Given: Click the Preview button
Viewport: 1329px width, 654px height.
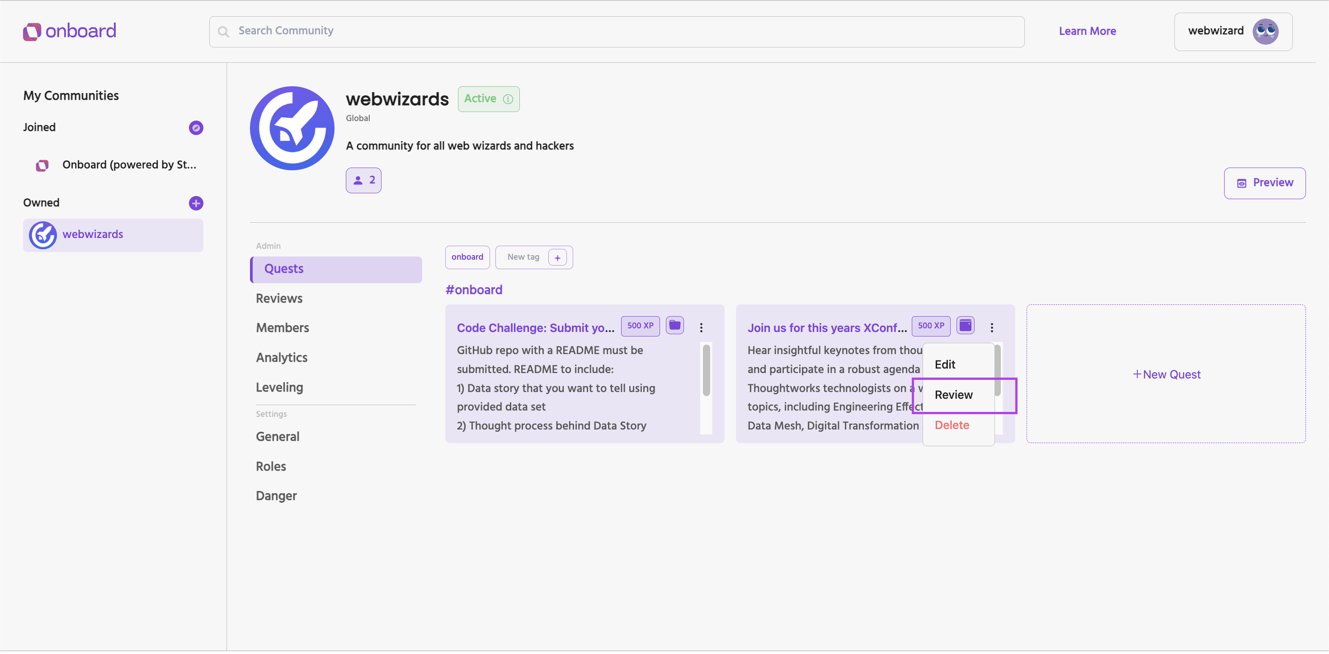Looking at the screenshot, I should click(x=1264, y=183).
